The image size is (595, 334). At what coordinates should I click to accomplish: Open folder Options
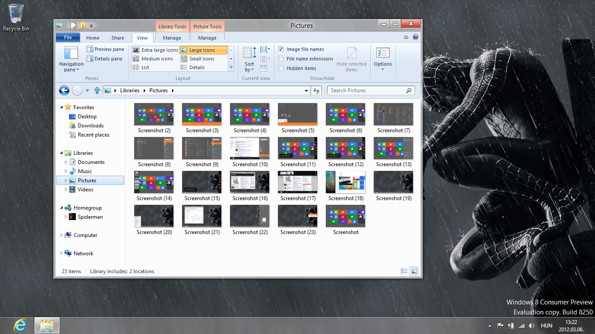pos(383,59)
